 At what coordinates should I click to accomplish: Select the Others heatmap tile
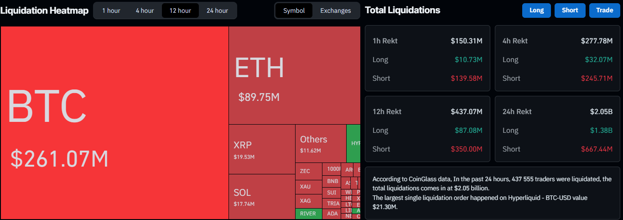click(321, 143)
